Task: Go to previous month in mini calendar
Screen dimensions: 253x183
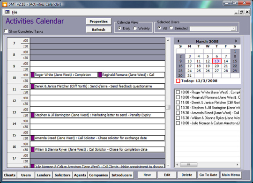Action: (178, 41)
